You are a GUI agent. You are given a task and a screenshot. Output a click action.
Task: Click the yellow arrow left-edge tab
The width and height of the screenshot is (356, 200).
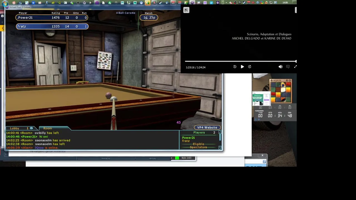pyautogui.click(x=3, y=28)
